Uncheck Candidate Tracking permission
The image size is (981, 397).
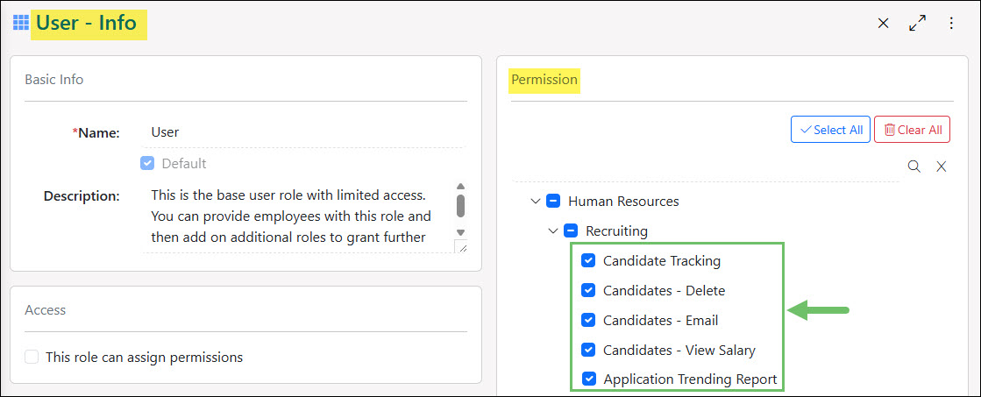click(x=588, y=260)
